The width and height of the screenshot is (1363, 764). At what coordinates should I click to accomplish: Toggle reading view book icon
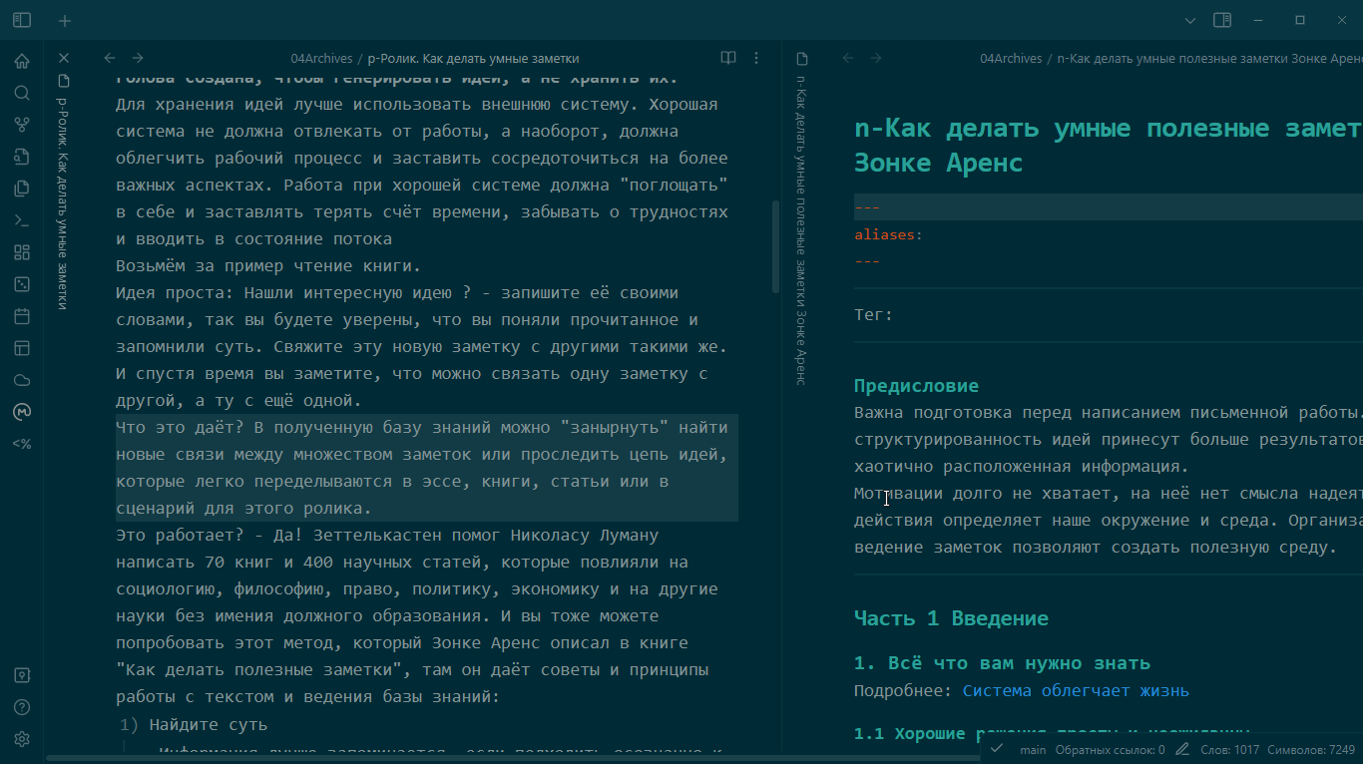pos(728,58)
